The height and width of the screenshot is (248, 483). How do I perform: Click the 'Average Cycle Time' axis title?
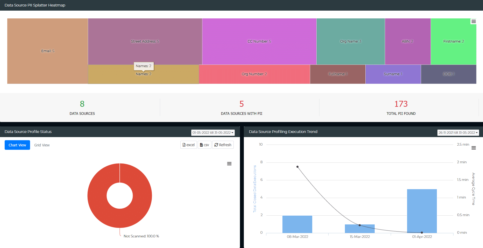tap(473, 189)
